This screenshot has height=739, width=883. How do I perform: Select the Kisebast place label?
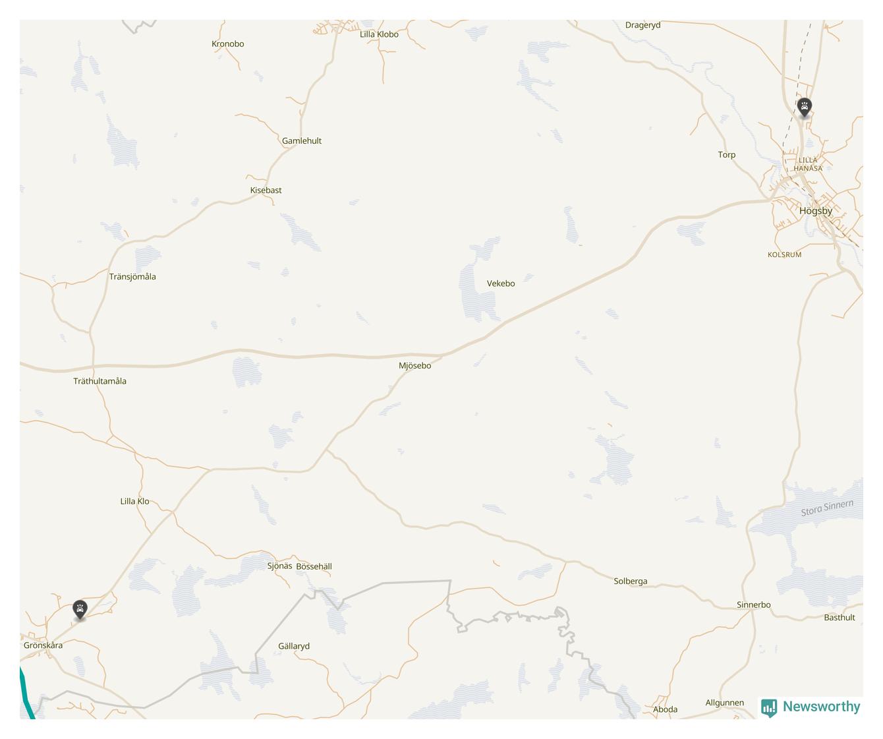tap(266, 190)
